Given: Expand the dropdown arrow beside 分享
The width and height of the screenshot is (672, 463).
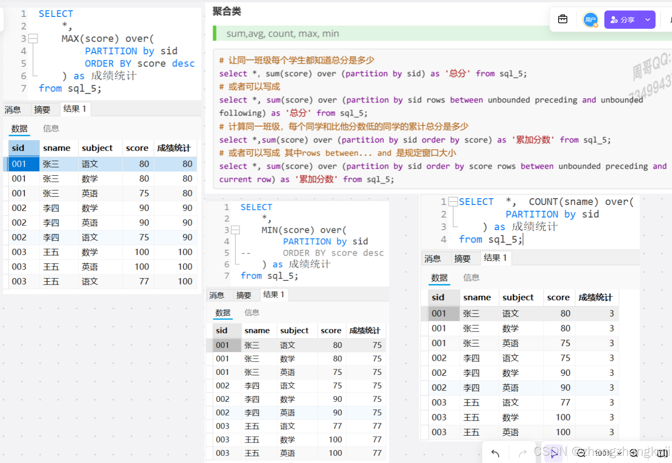Looking at the screenshot, I should pos(648,20).
